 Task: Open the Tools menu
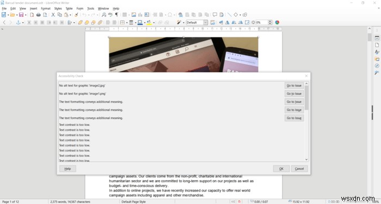coord(90,9)
